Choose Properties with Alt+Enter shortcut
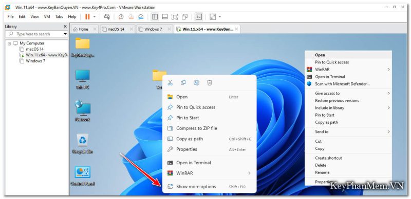 click(209, 149)
